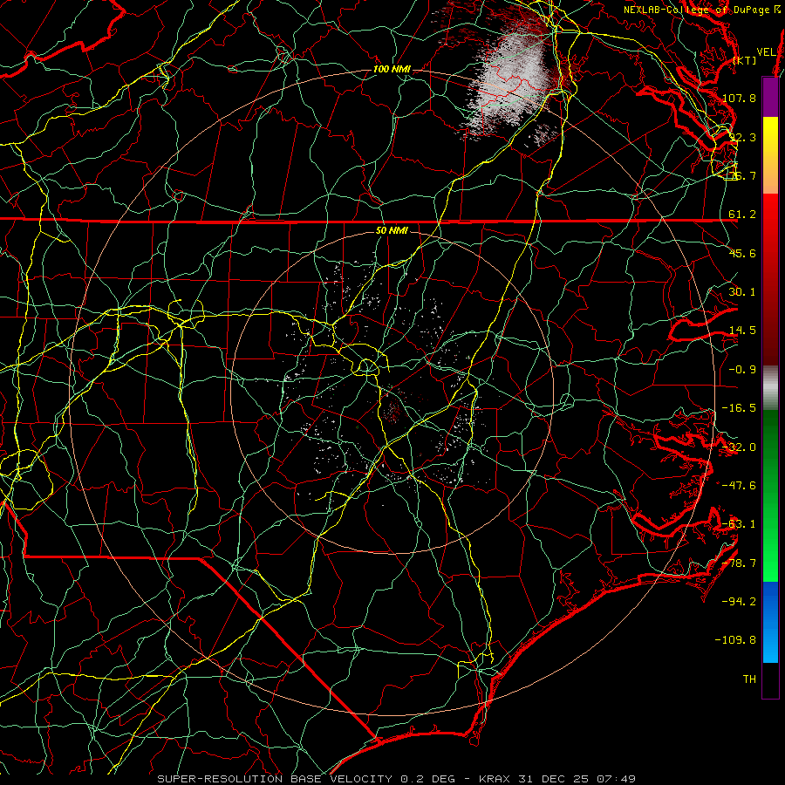Select the 14.5 value on the velocity scale
785x785 pixels.
742,331
